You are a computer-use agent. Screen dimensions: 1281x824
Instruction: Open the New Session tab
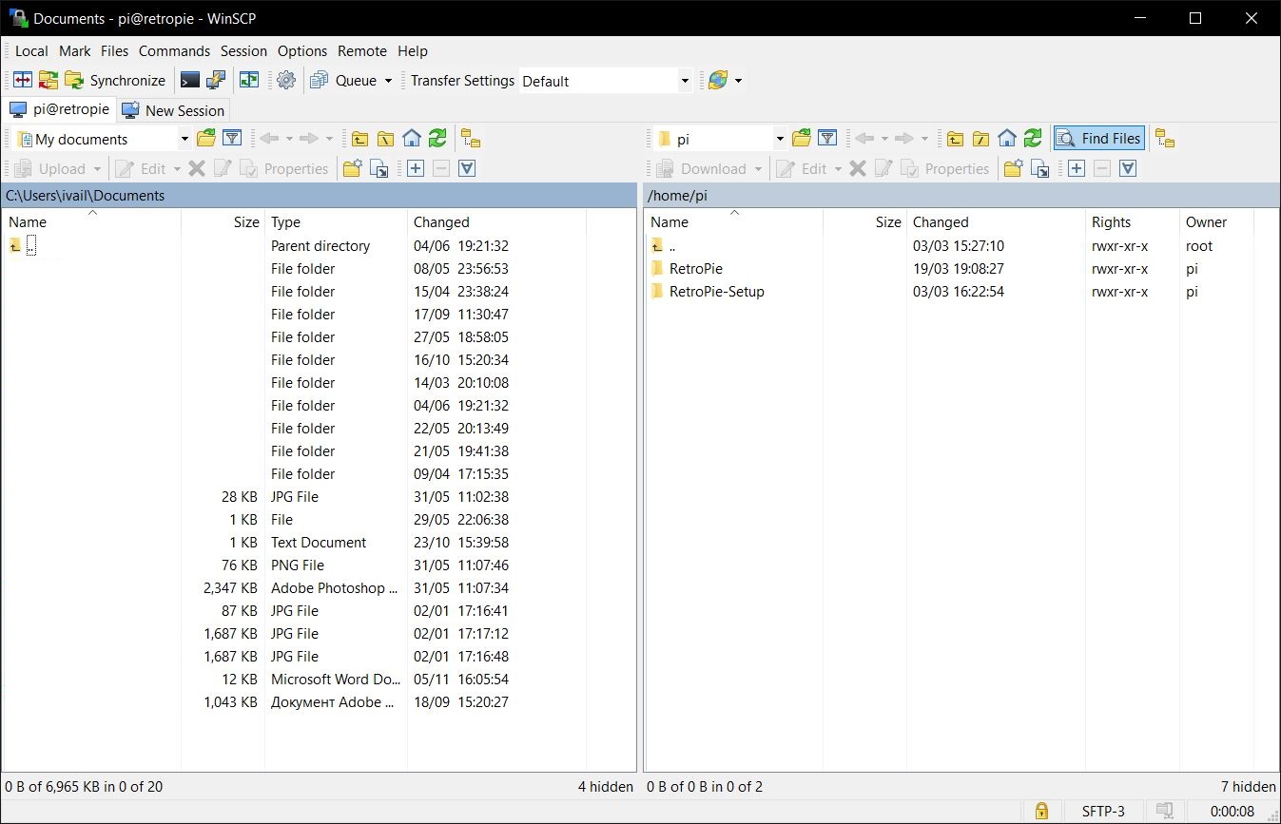coord(173,110)
